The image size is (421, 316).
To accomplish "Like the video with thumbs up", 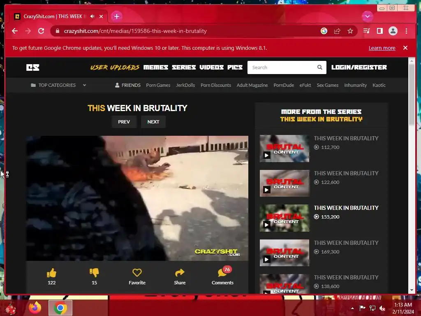I will [x=51, y=273].
